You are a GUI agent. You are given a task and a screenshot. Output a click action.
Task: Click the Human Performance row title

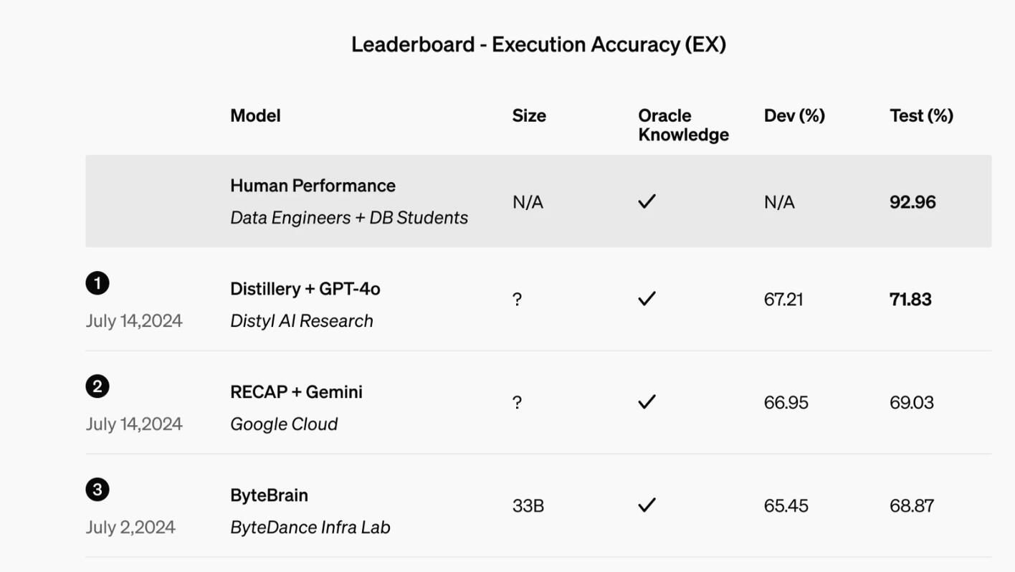click(313, 186)
